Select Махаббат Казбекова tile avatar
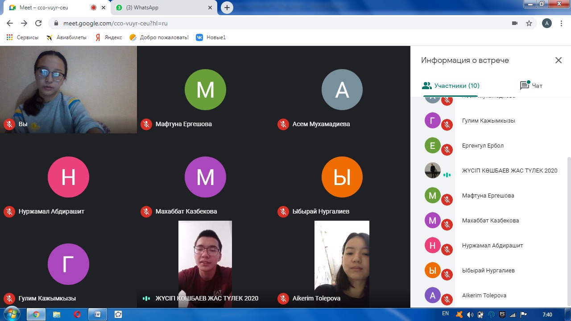 tap(205, 177)
